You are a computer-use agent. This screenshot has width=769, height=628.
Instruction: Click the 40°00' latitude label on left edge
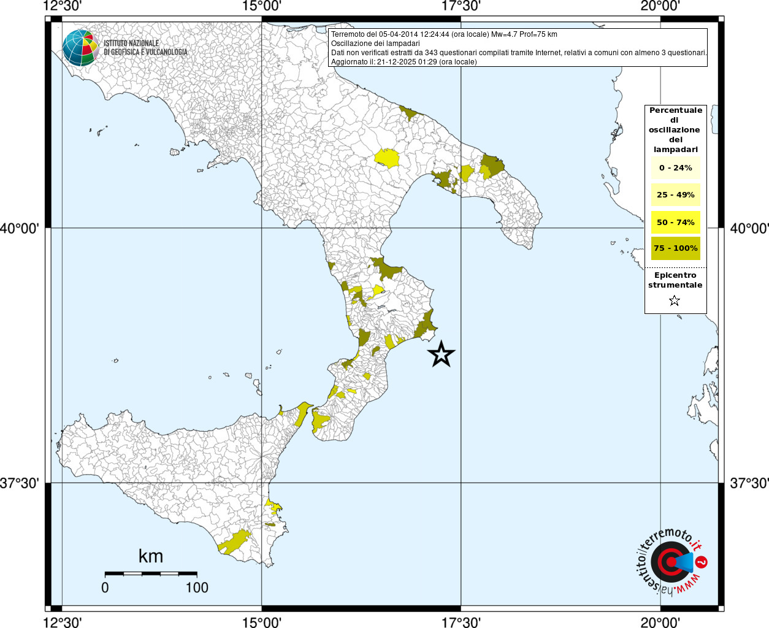(x=20, y=229)
